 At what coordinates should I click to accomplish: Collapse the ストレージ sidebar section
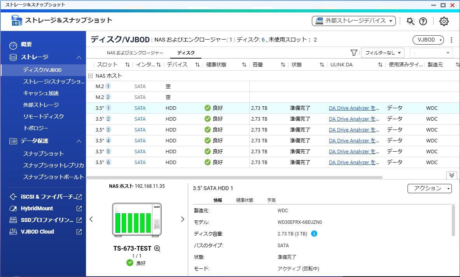[79, 57]
